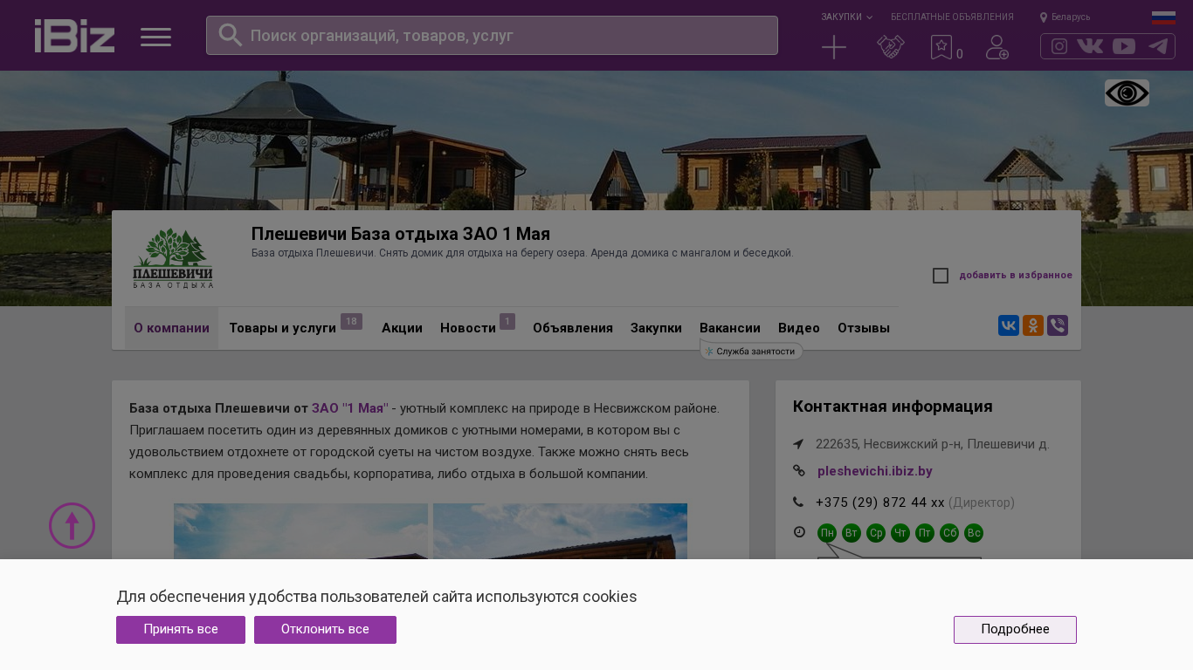
Task: Open the О компании tab
Action: point(171,328)
